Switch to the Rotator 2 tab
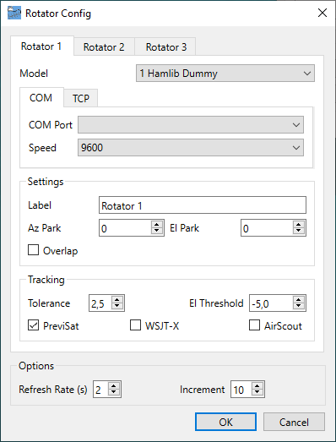Viewport: 336px width, 442px height. [104, 47]
